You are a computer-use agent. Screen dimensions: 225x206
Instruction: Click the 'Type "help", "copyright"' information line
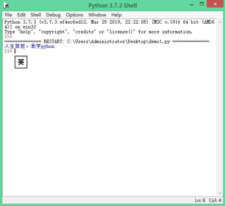click(98, 32)
